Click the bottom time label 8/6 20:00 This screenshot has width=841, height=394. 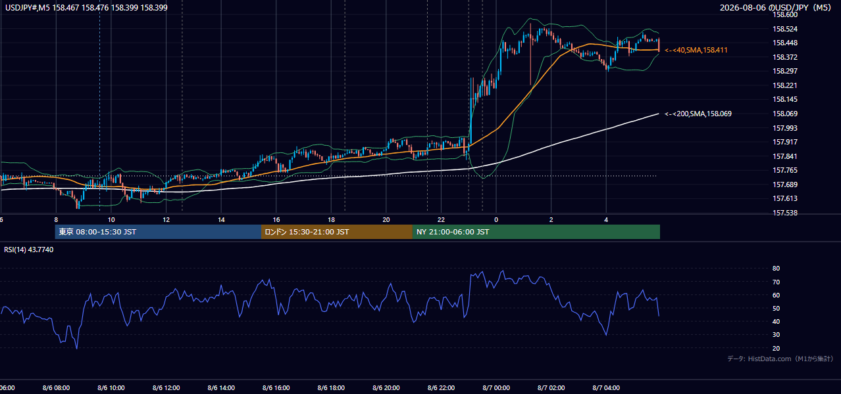pos(386,388)
